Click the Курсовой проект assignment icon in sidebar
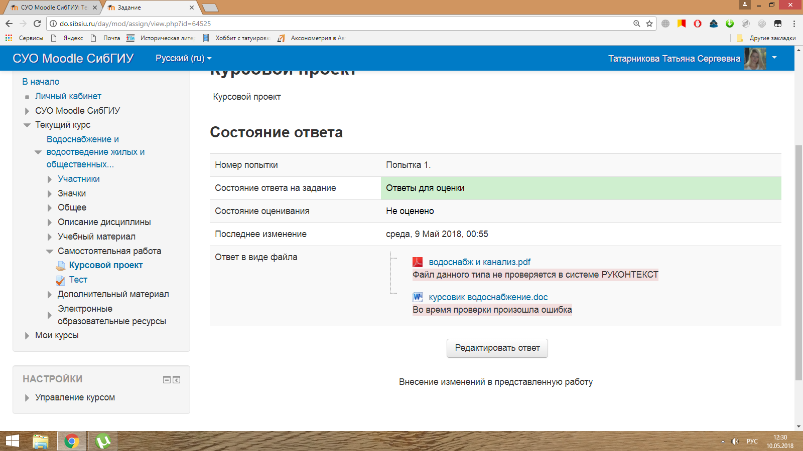803x451 pixels. tap(61, 266)
